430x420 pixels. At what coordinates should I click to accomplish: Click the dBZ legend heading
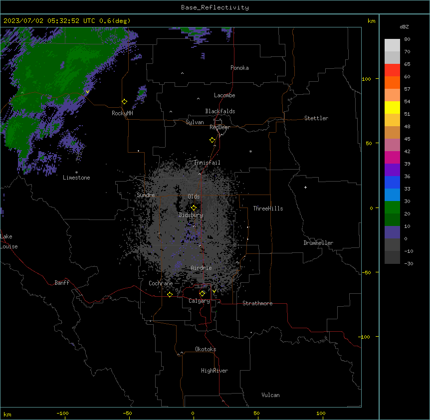[404, 26]
